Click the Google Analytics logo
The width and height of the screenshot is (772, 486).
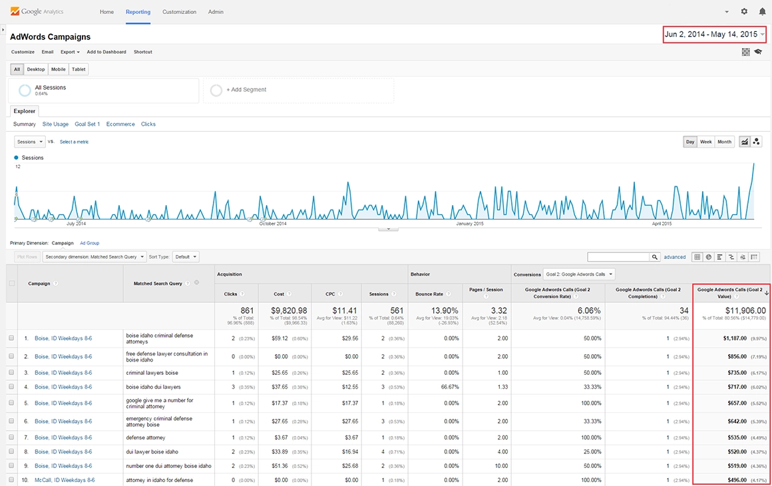pyautogui.click(x=37, y=11)
